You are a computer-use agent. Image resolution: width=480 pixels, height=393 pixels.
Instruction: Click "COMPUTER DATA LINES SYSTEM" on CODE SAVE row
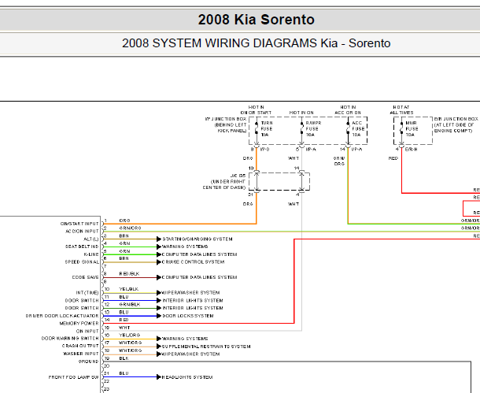199,277
